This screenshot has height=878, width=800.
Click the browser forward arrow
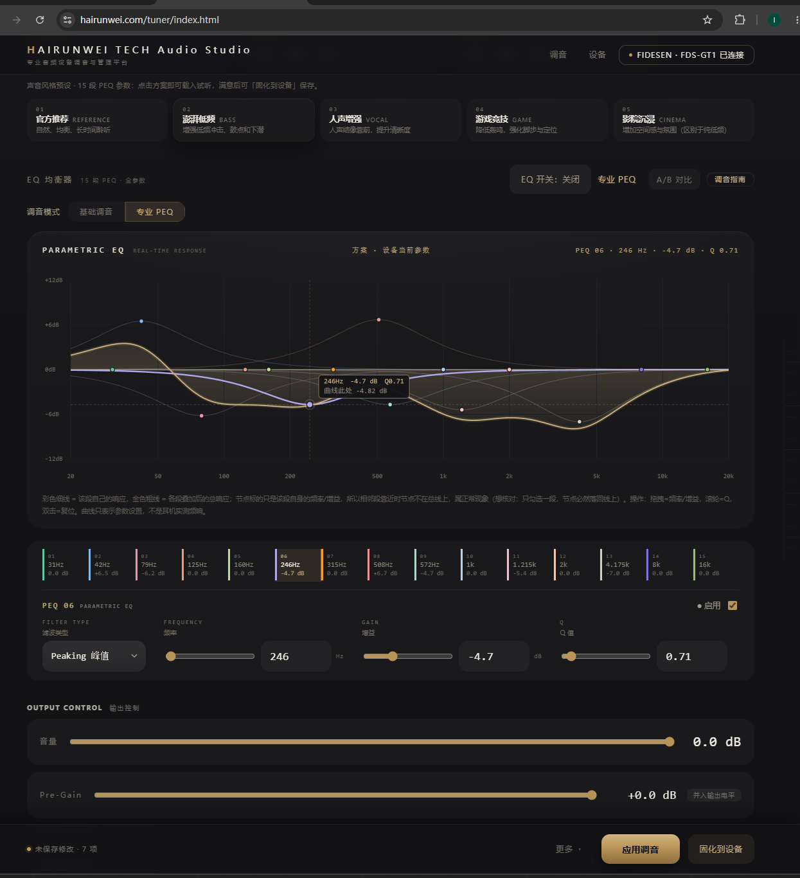(x=17, y=20)
